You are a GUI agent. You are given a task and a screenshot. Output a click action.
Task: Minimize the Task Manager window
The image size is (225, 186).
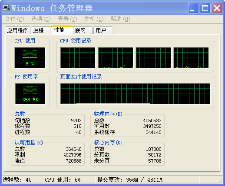point(193,8)
